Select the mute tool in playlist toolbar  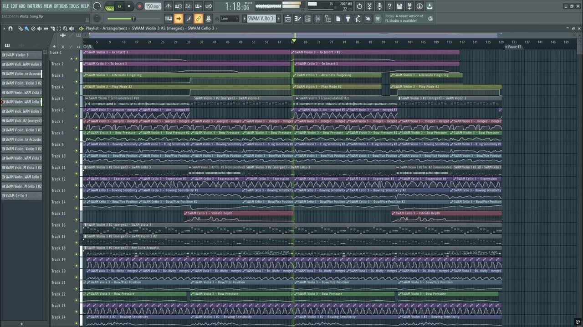click(40, 29)
